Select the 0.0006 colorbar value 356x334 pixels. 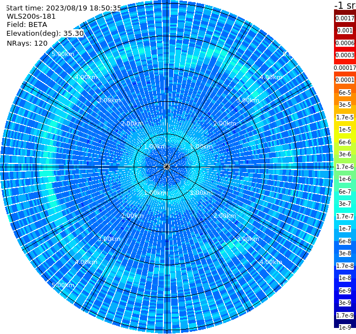click(x=345, y=43)
